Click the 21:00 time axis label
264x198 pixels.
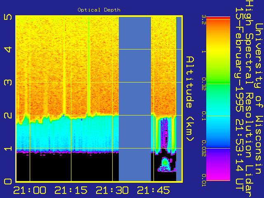pos(30,190)
